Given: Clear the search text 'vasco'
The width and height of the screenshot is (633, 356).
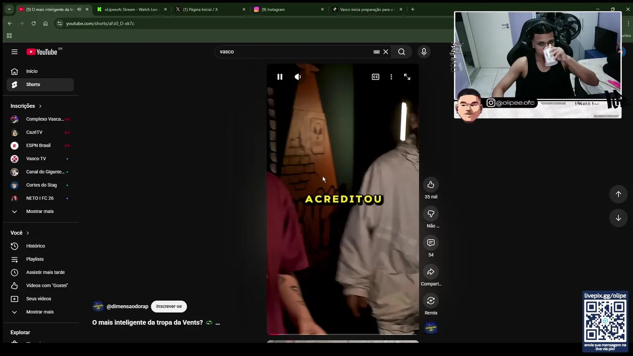Looking at the screenshot, I should [x=386, y=51].
